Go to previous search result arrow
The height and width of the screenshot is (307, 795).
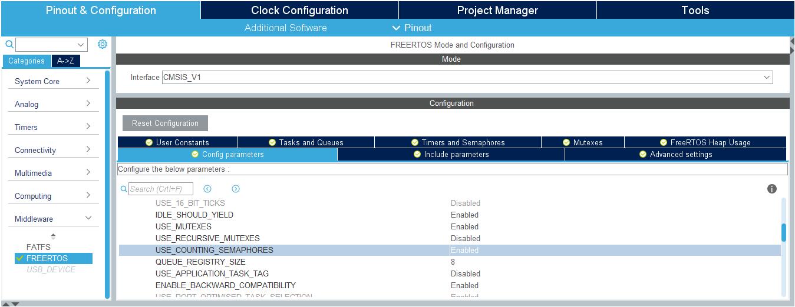coord(207,189)
